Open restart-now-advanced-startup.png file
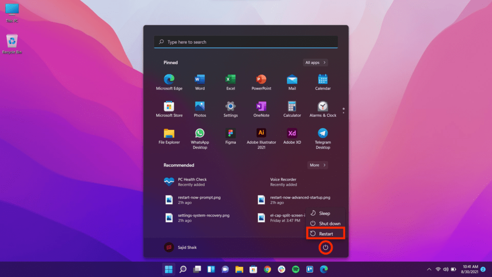492x277 pixels. point(295,200)
